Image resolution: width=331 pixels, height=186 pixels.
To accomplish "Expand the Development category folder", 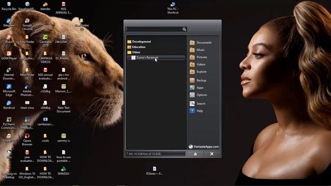I will [x=139, y=41].
